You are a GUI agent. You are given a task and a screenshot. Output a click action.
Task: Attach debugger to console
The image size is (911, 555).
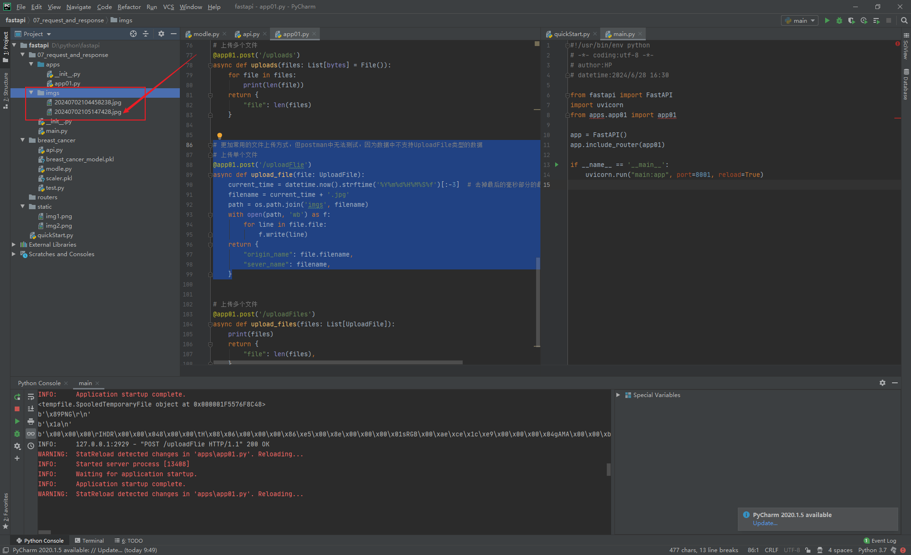17,434
